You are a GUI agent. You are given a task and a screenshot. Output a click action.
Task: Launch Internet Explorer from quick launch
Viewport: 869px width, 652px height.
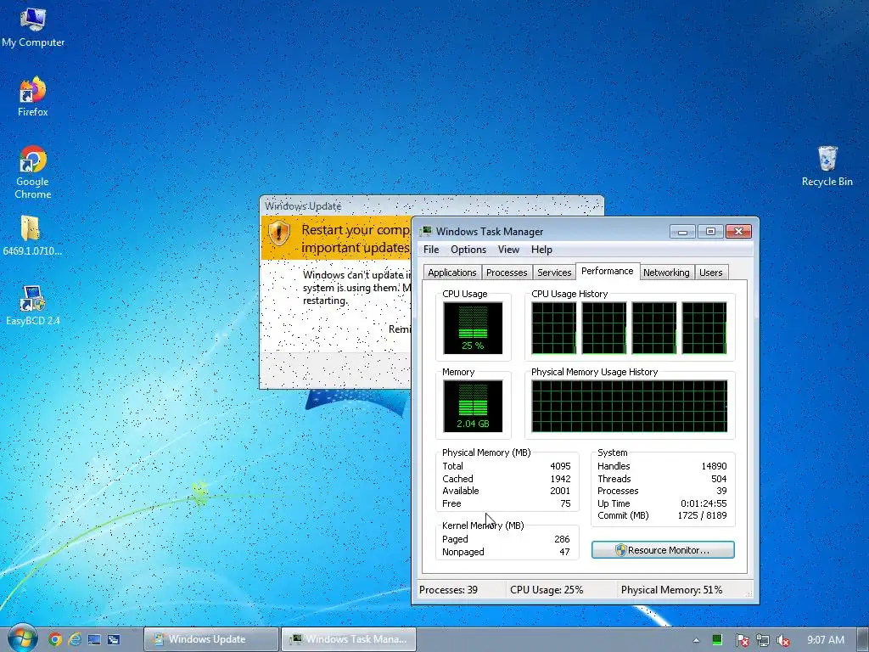click(75, 639)
